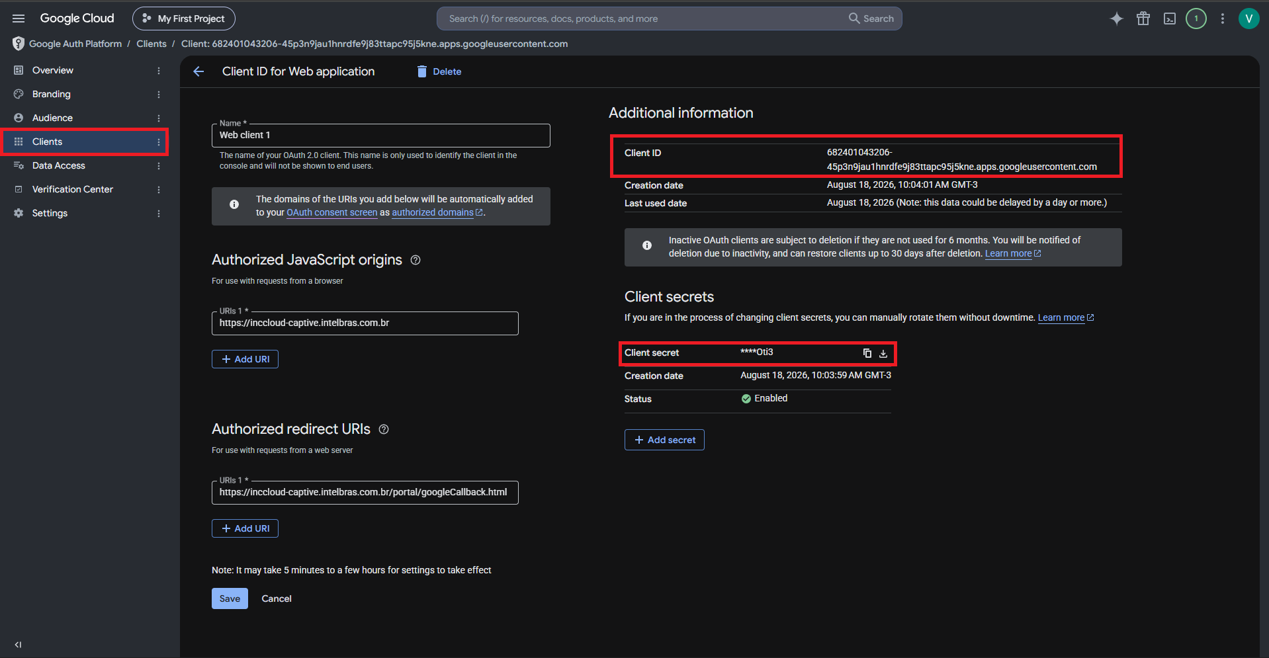Delete this OAuth client
The width and height of the screenshot is (1269, 658).
[x=439, y=71]
